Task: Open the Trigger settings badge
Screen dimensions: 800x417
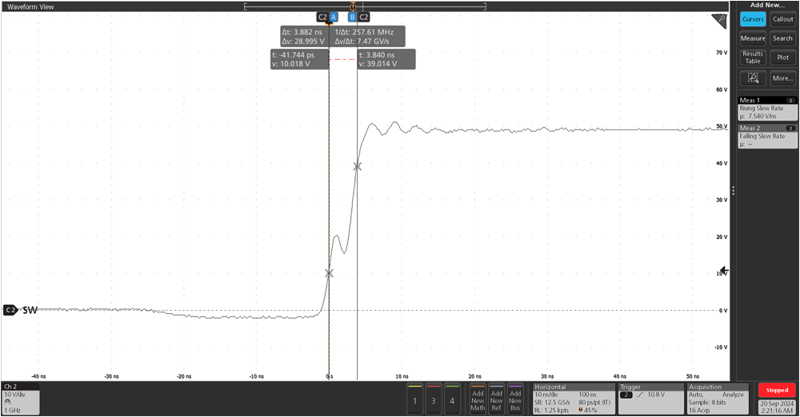Action: [x=650, y=399]
